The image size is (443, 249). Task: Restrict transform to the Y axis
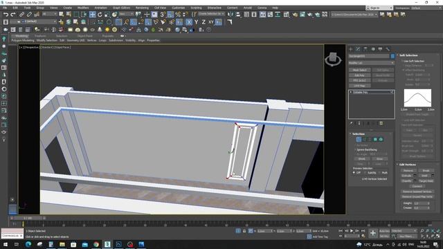(x=197, y=22)
